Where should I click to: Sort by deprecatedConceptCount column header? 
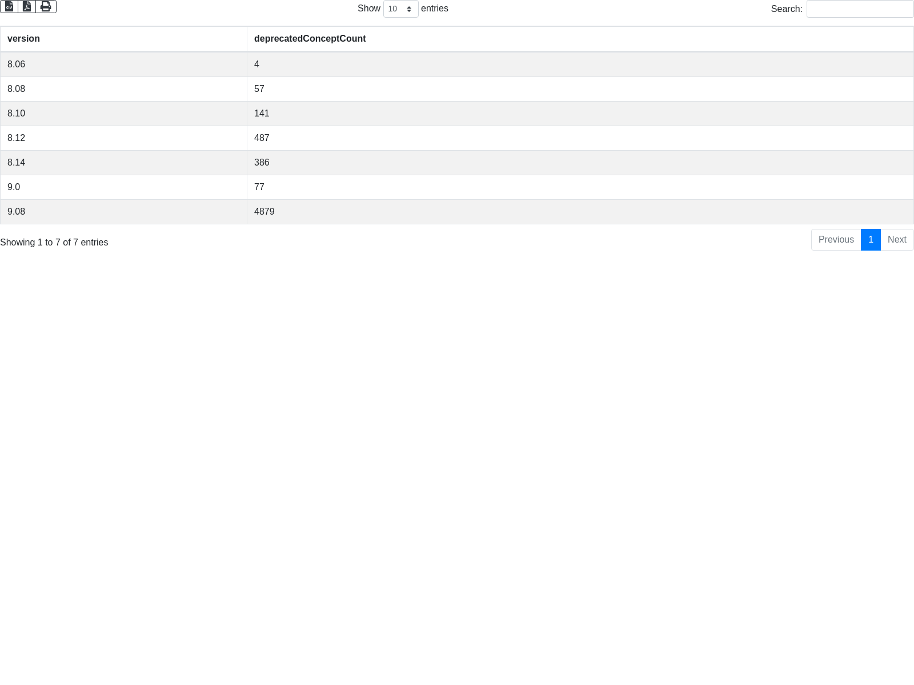pyautogui.click(x=310, y=39)
